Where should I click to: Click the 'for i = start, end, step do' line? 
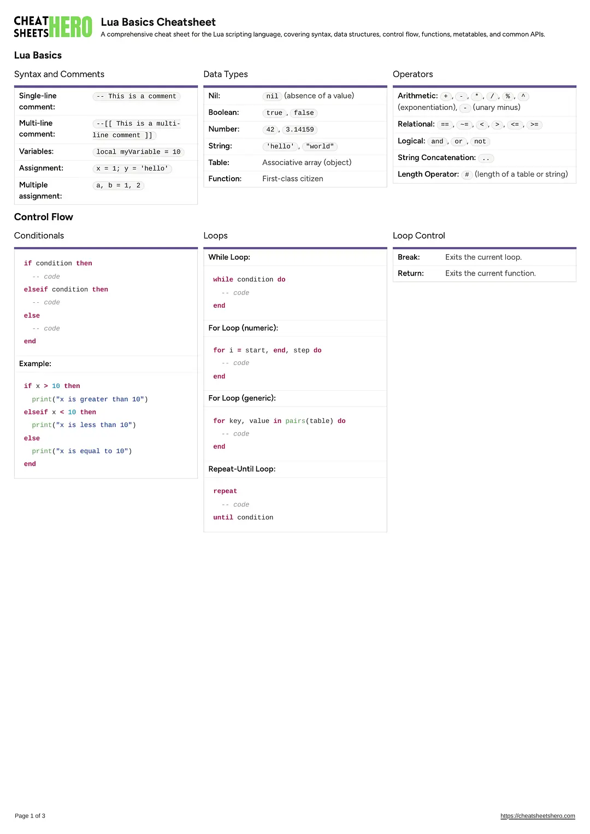267,351
